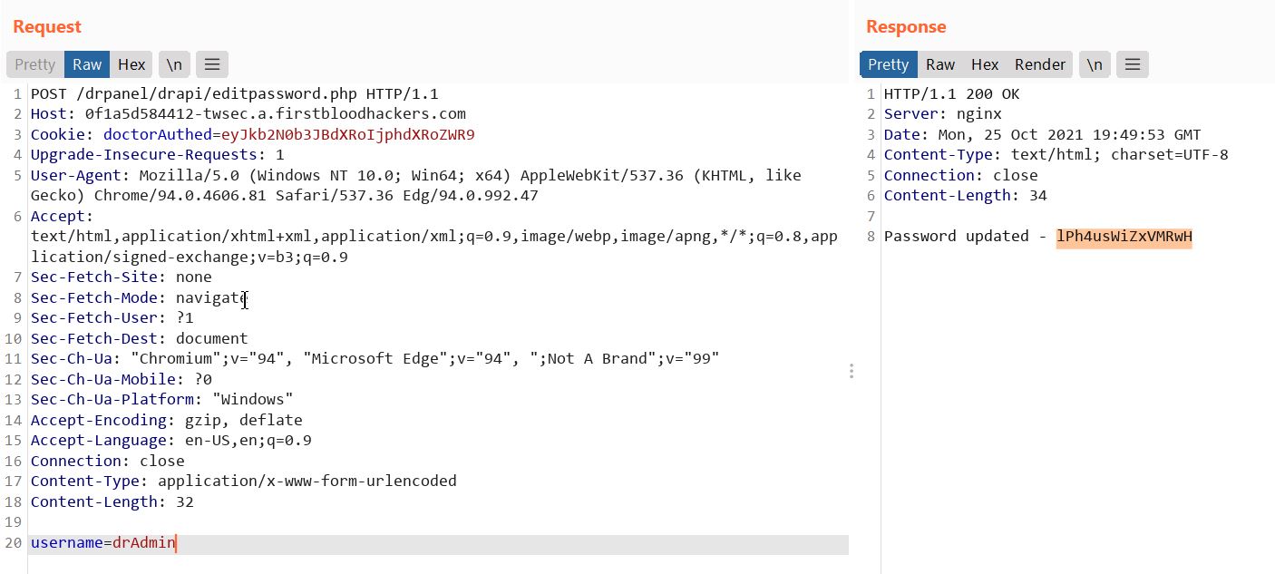Click the Date response header line
The image size is (1275, 574).
click(x=1043, y=134)
